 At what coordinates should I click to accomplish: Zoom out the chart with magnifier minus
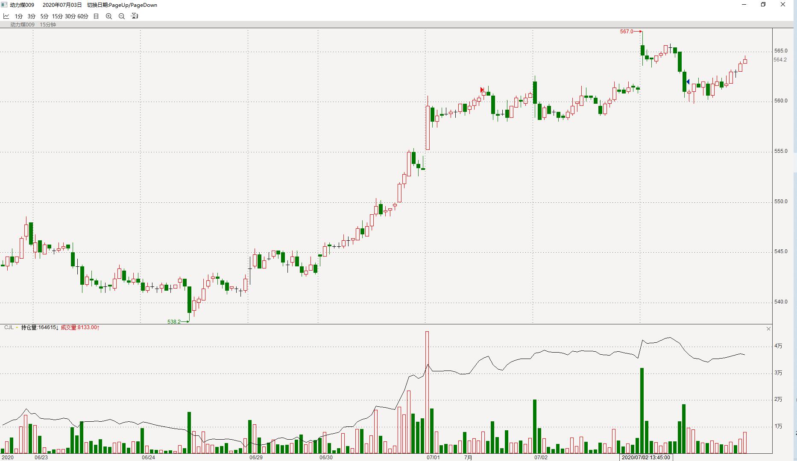pyautogui.click(x=122, y=16)
